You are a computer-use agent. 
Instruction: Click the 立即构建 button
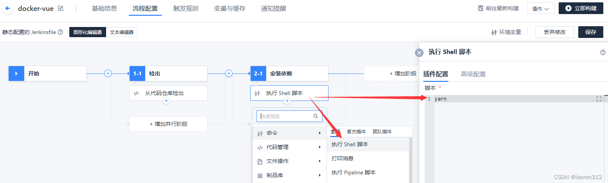click(x=581, y=8)
